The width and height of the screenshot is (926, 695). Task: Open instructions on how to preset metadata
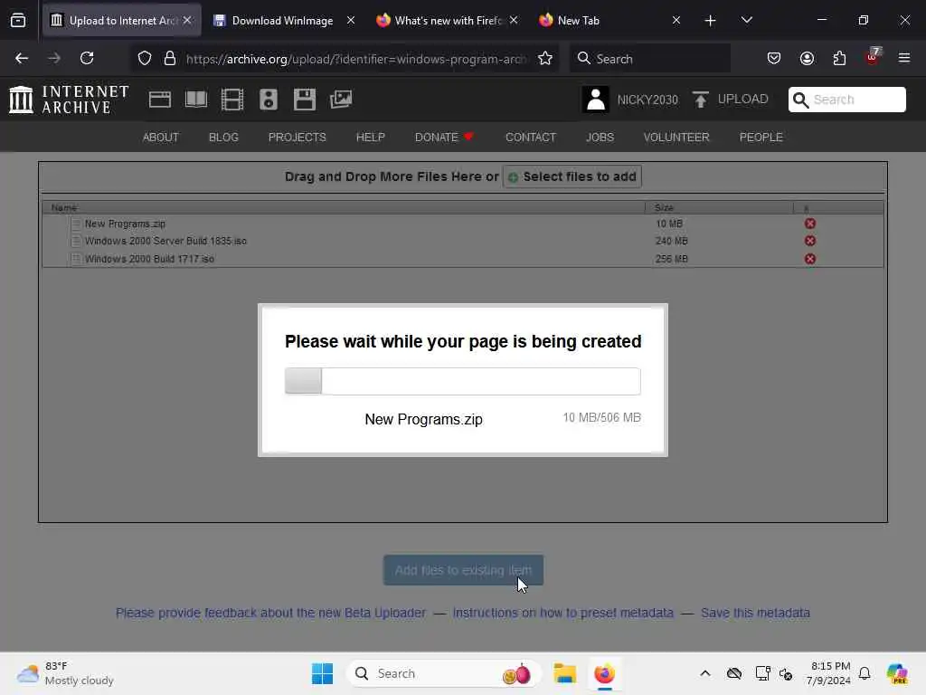(562, 613)
